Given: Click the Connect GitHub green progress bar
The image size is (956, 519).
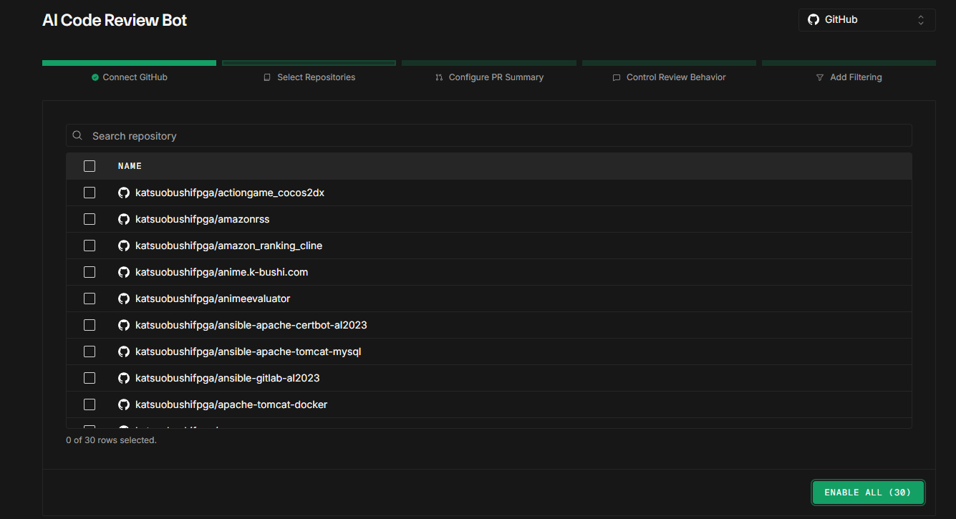Looking at the screenshot, I should coord(129,63).
